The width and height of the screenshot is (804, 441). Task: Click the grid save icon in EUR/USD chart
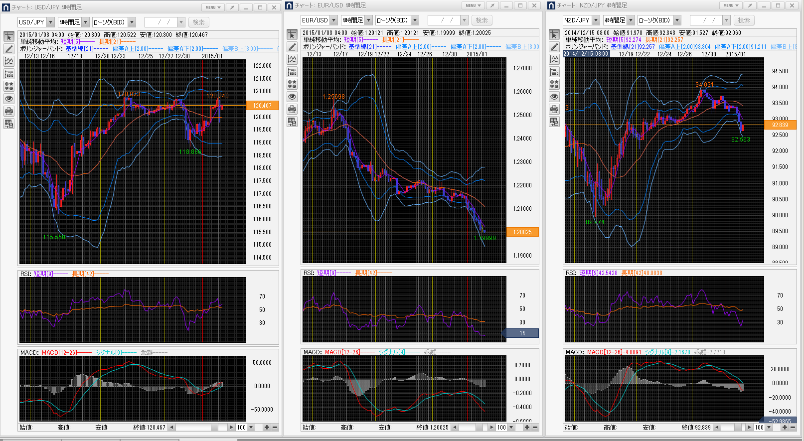(292, 122)
